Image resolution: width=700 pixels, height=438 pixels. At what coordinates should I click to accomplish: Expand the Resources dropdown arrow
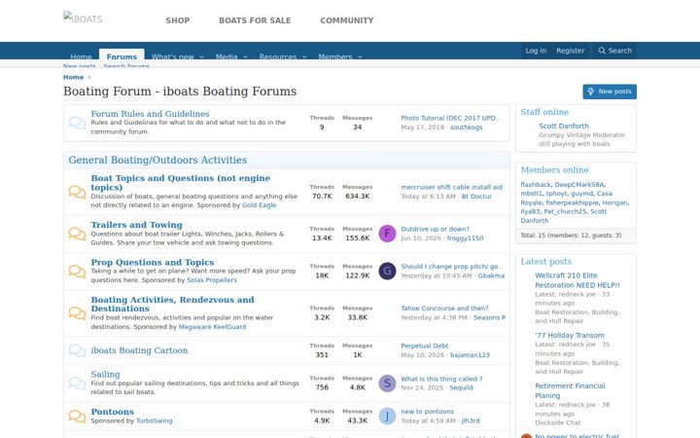click(304, 56)
